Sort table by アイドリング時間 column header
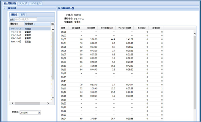 [125, 28]
